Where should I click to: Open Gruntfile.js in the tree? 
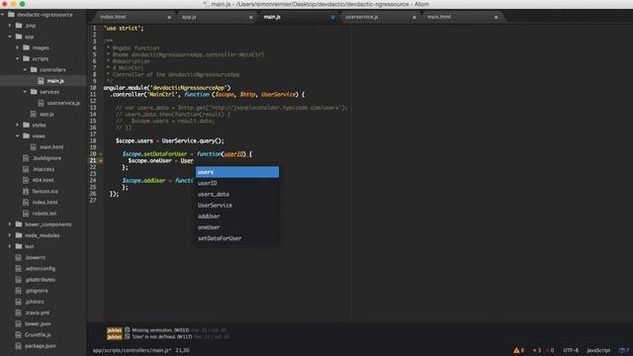(38, 334)
